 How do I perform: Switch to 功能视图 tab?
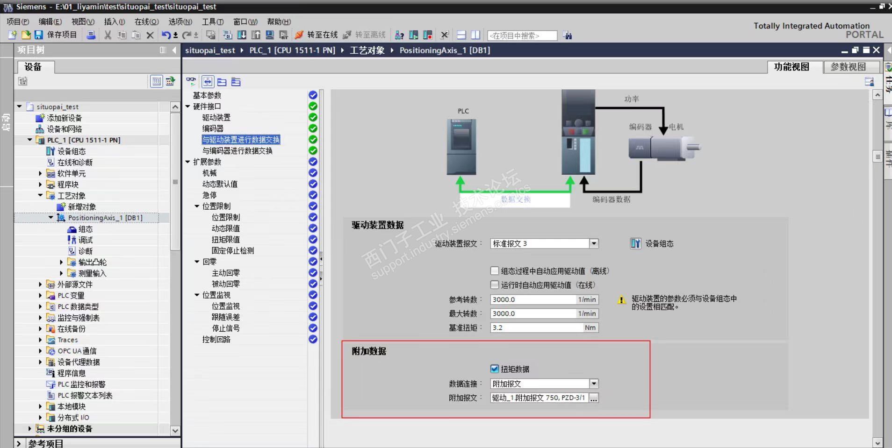click(x=791, y=67)
